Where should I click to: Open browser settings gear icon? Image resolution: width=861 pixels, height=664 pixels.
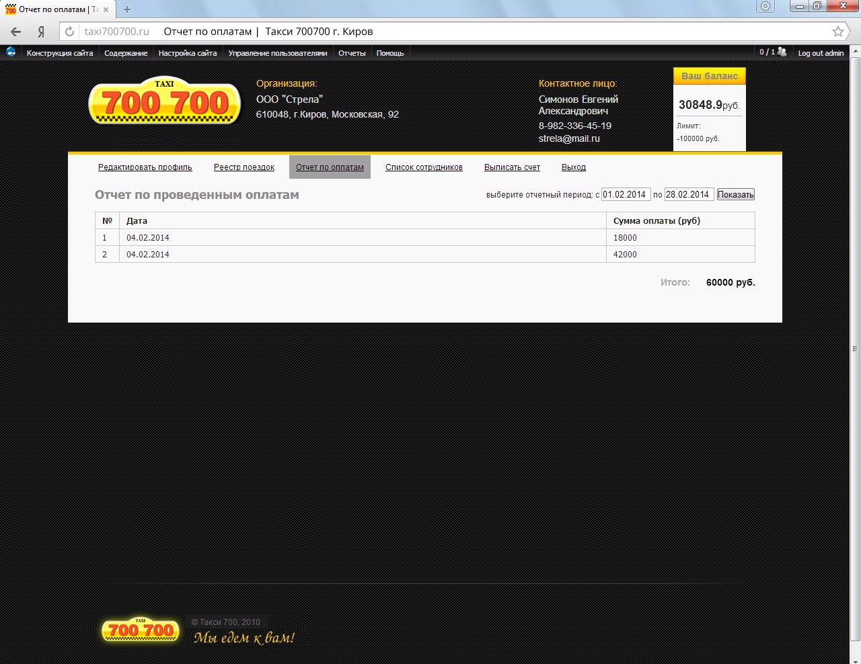coord(765,7)
